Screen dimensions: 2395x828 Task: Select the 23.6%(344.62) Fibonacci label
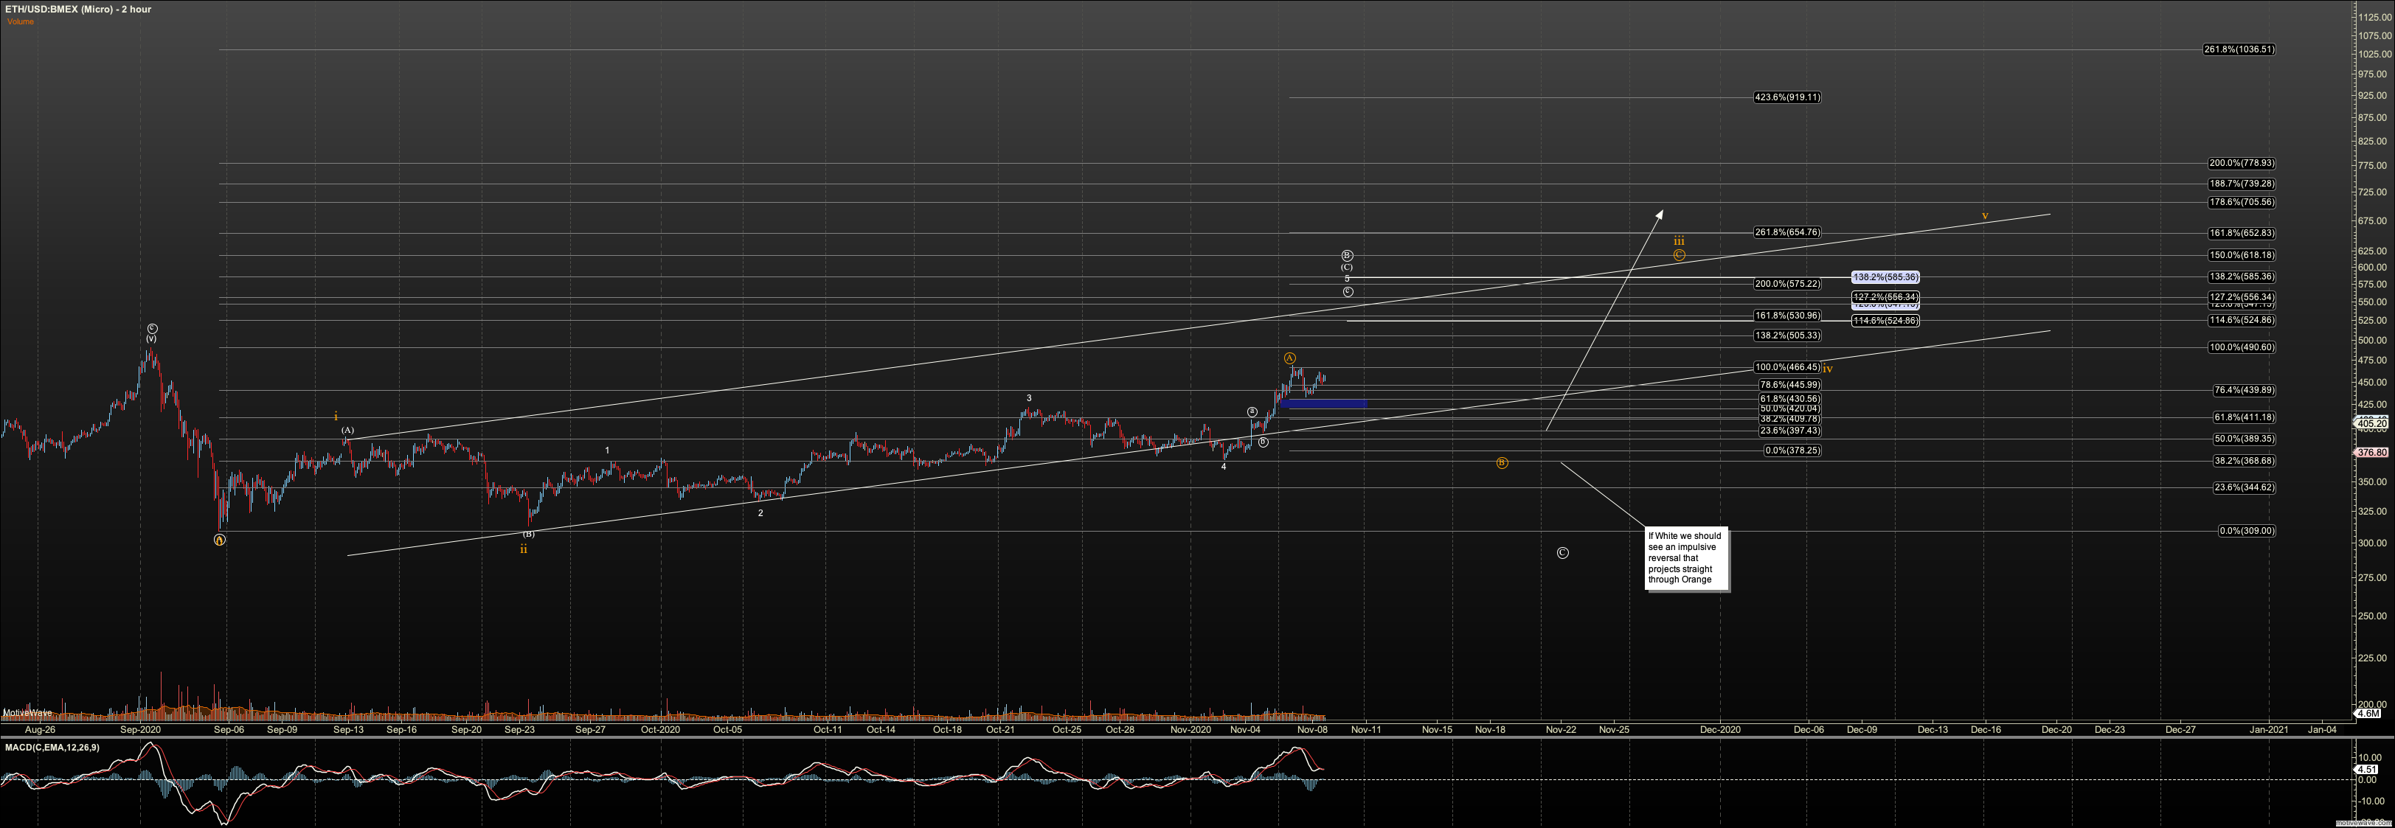(x=2245, y=487)
